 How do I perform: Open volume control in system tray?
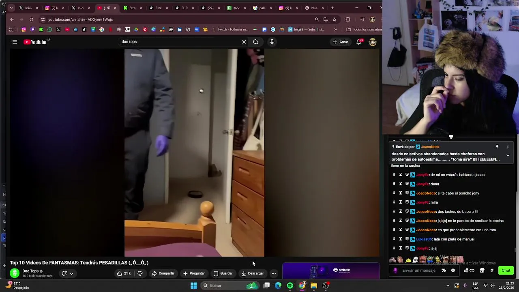coord(492,286)
